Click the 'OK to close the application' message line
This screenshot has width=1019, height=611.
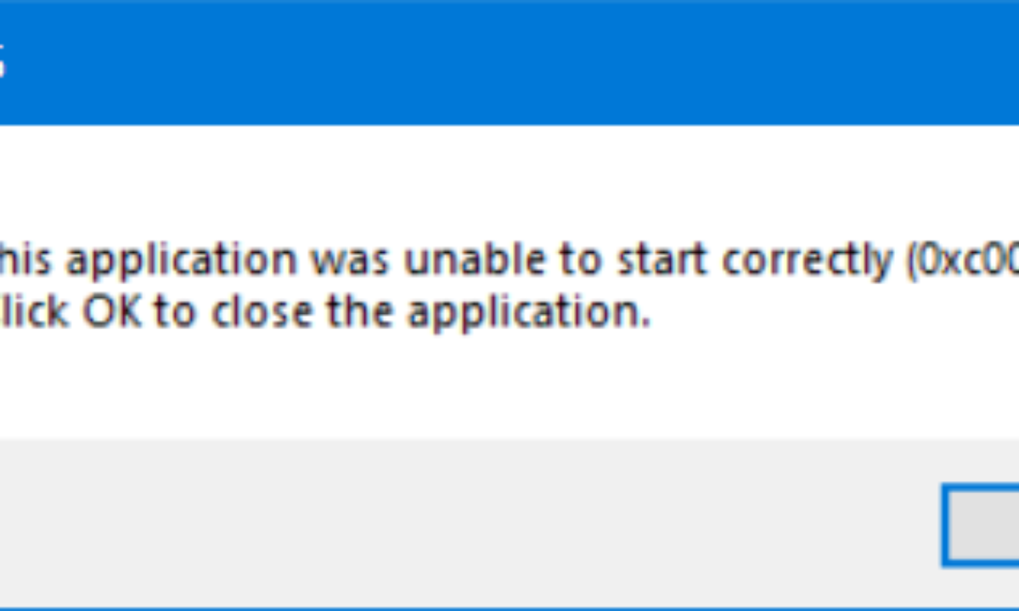click(x=325, y=314)
